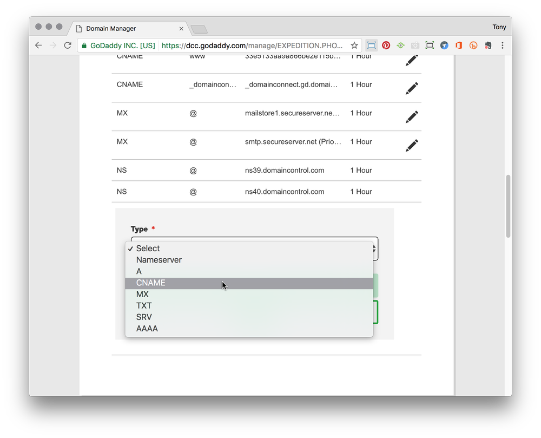Open the Bitly extension icon
Image resolution: width=541 pixels, height=438 pixels.
(x=473, y=45)
